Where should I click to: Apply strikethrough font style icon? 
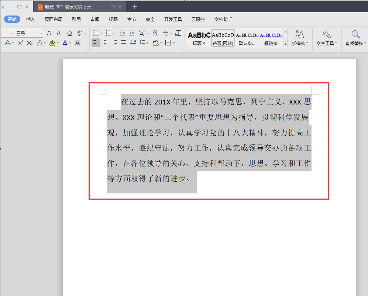[x=8, y=43]
